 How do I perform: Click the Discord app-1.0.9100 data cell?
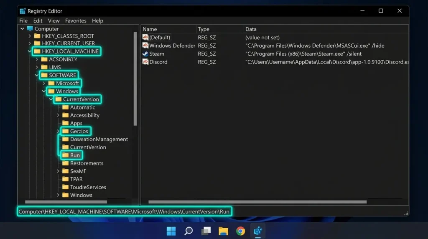pos(327,62)
